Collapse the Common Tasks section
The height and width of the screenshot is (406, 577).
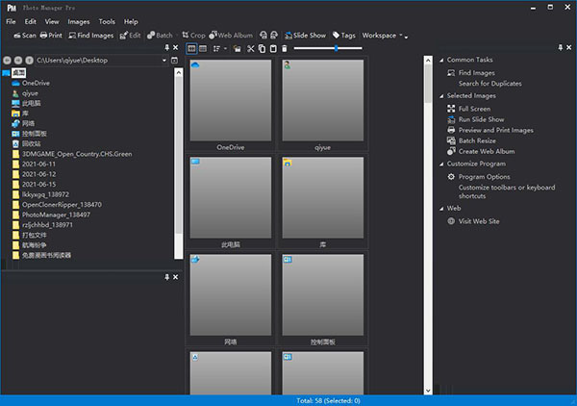click(x=440, y=60)
